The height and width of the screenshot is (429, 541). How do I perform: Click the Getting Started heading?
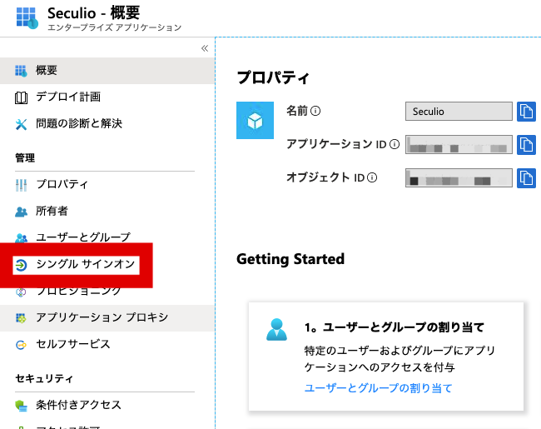[290, 259]
